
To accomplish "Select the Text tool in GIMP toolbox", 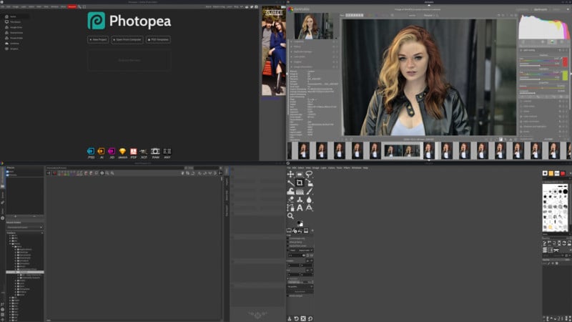I will click(300, 208).
